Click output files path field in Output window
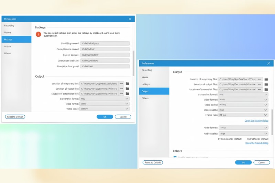The width and height of the screenshot is (275, 183). click(x=238, y=84)
